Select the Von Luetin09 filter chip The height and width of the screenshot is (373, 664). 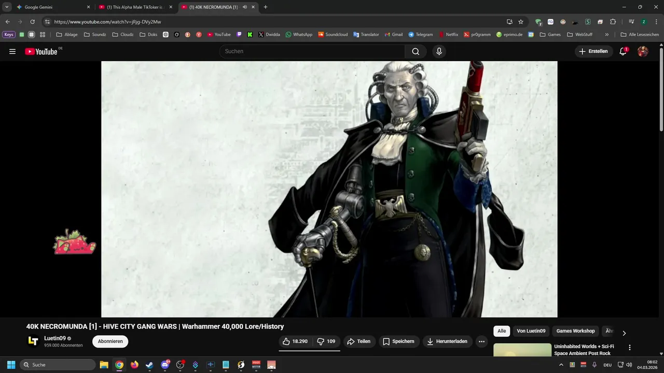[x=531, y=331]
